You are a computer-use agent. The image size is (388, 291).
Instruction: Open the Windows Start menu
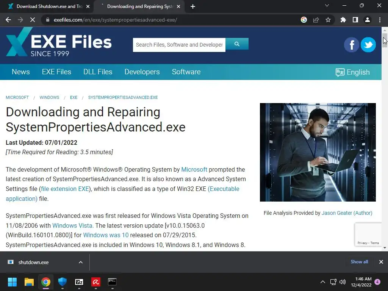[x=12, y=282]
